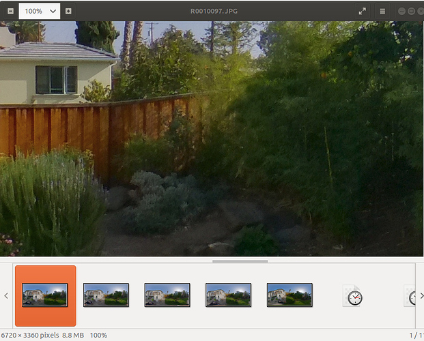This screenshot has height=341, width=424.
Task: Minimize the image viewer window
Action: [402, 11]
